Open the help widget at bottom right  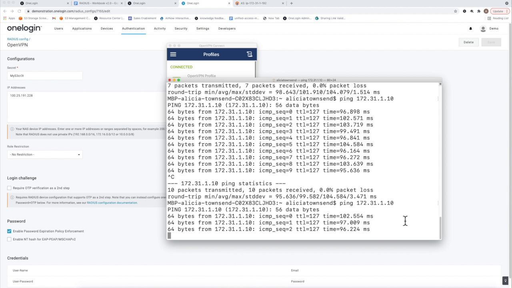pos(505,281)
